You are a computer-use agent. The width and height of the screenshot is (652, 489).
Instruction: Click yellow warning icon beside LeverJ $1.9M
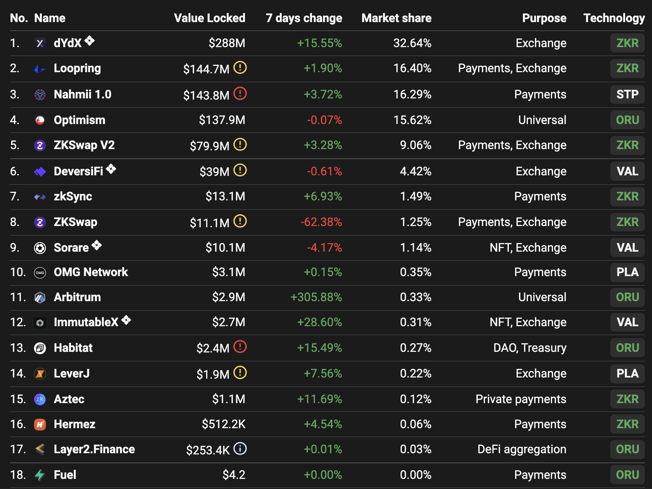point(240,372)
